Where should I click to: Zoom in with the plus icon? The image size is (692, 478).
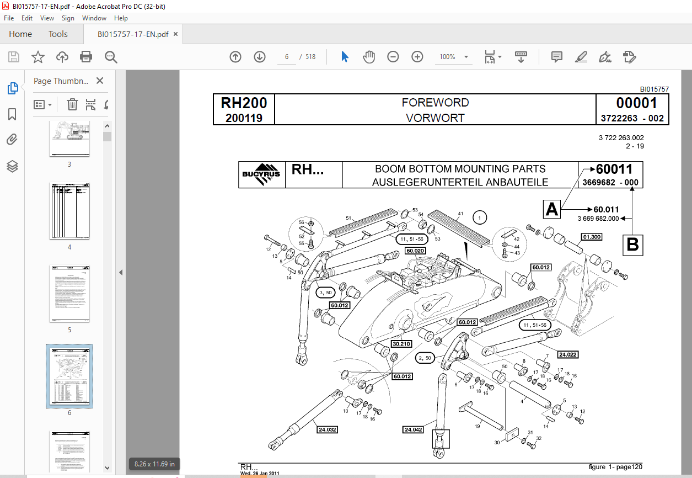click(417, 57)
